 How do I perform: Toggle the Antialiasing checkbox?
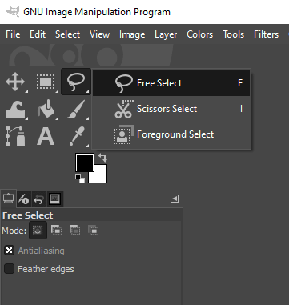[10, 251]
